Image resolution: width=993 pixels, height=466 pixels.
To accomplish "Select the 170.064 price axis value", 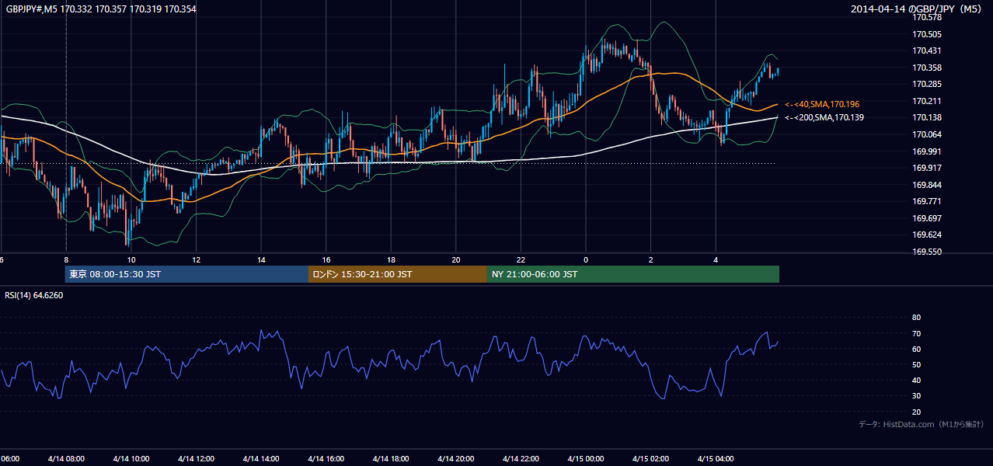I will (927, 134).
